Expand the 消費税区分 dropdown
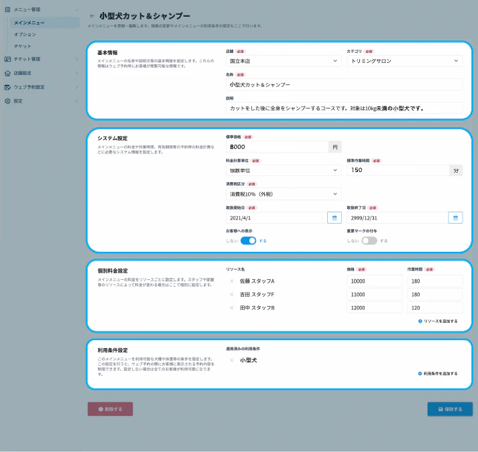This screenshot has height=452, width=478. (x=284, y=194)
